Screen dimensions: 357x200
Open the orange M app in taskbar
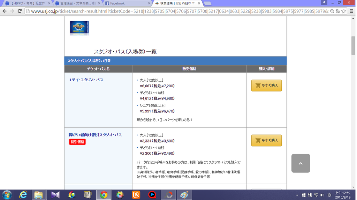[x=136, y=195]
